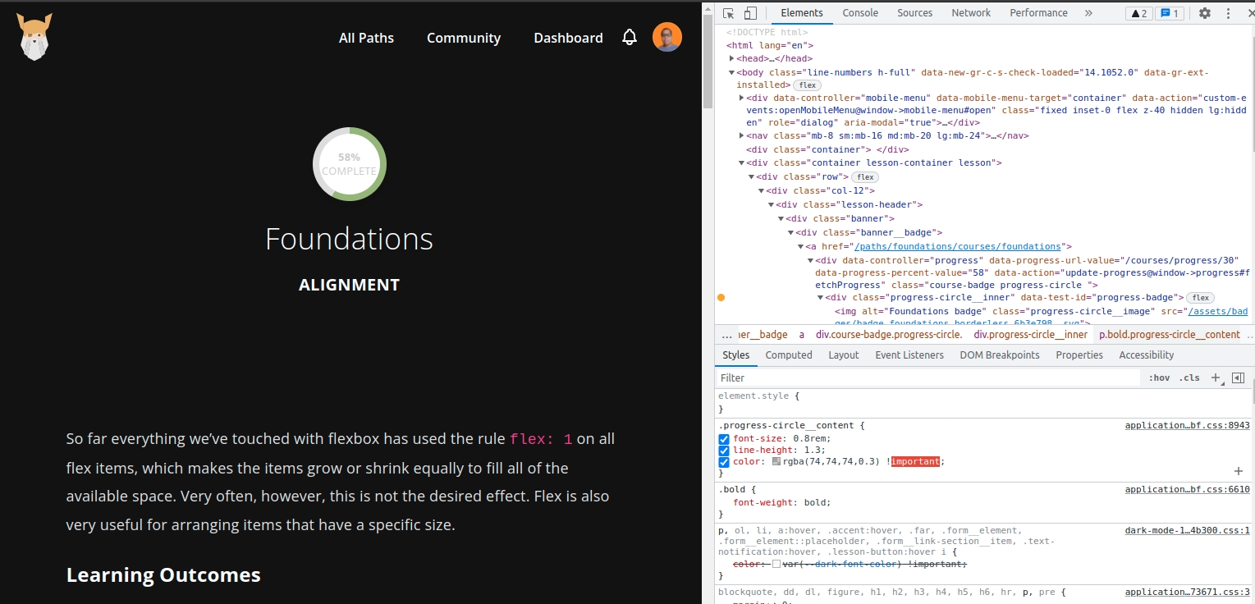Open the user profile avatar
This screenshot has width=1255, height=604.
[667, 37]
